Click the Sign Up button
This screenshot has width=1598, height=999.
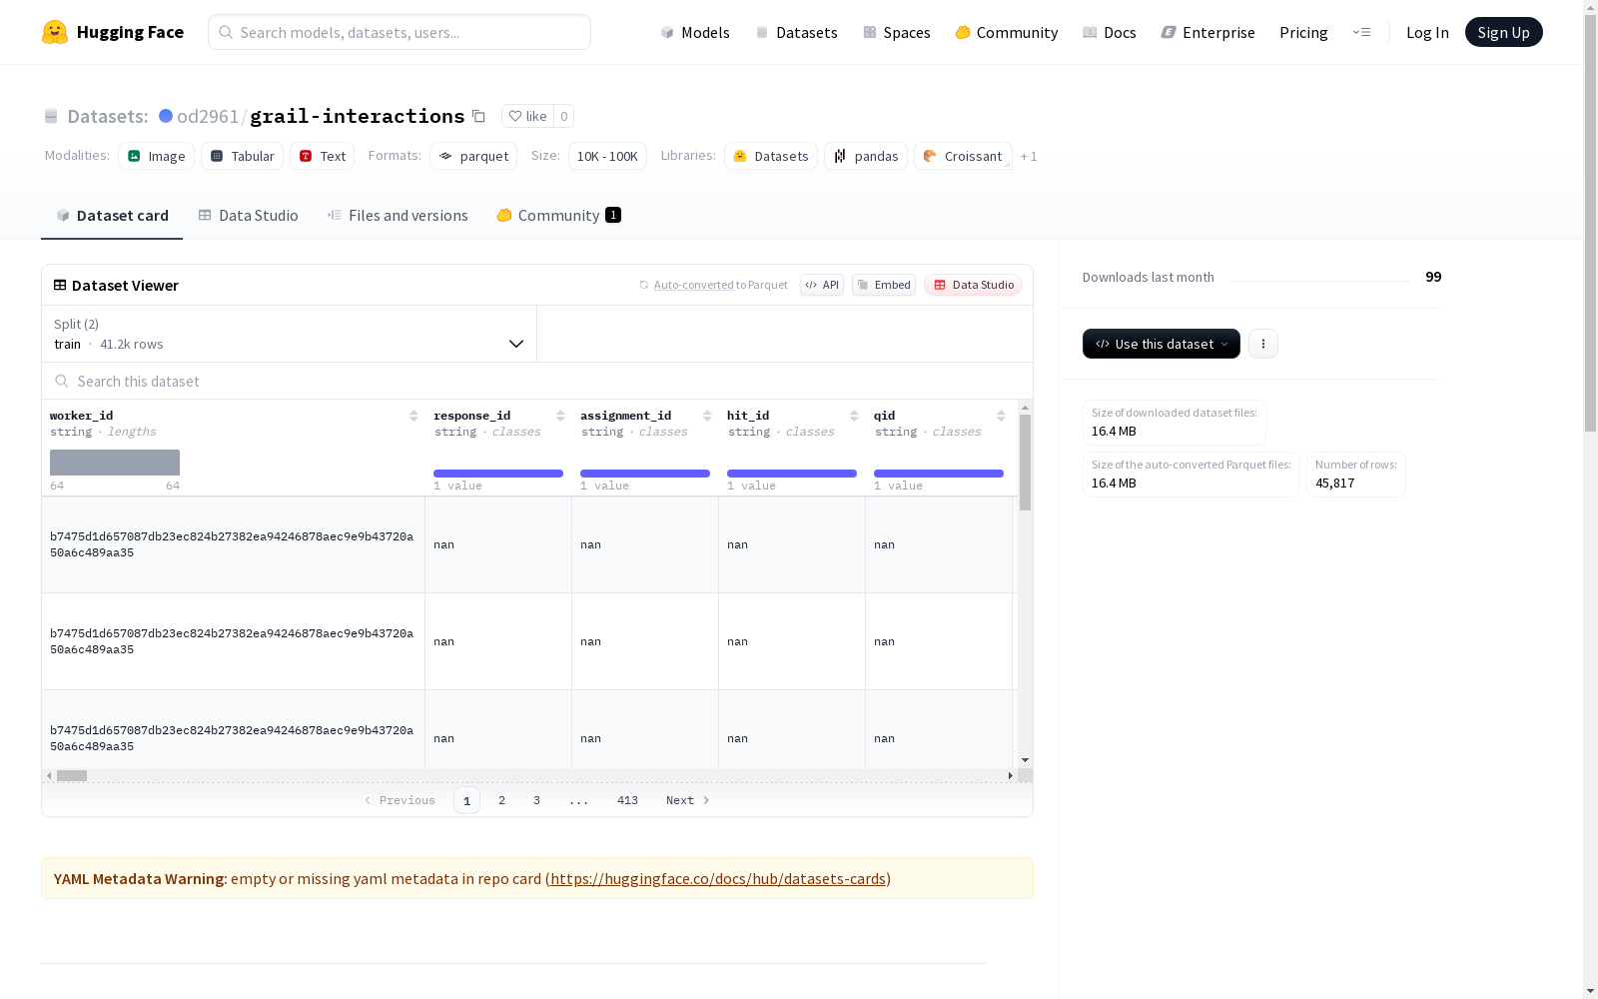pyautogui.click(x=1503, y=32)
